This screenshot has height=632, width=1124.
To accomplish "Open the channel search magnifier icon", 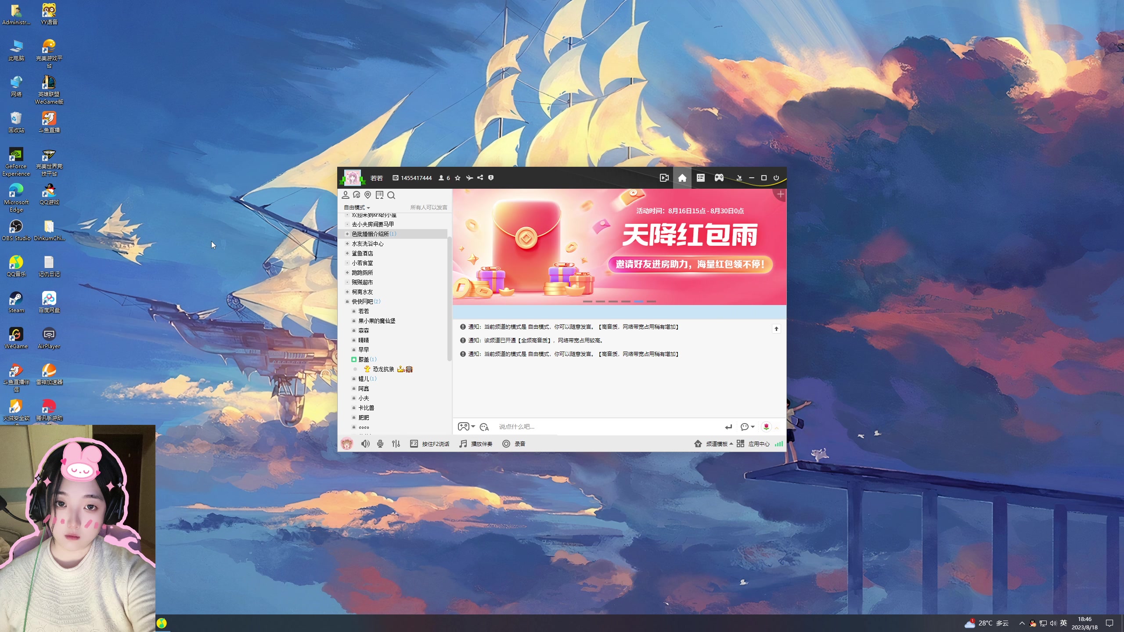I will point(391,195).
